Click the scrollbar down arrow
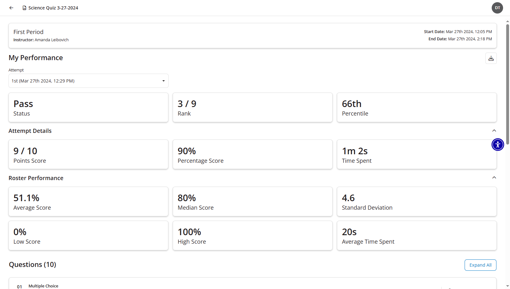 507,286
